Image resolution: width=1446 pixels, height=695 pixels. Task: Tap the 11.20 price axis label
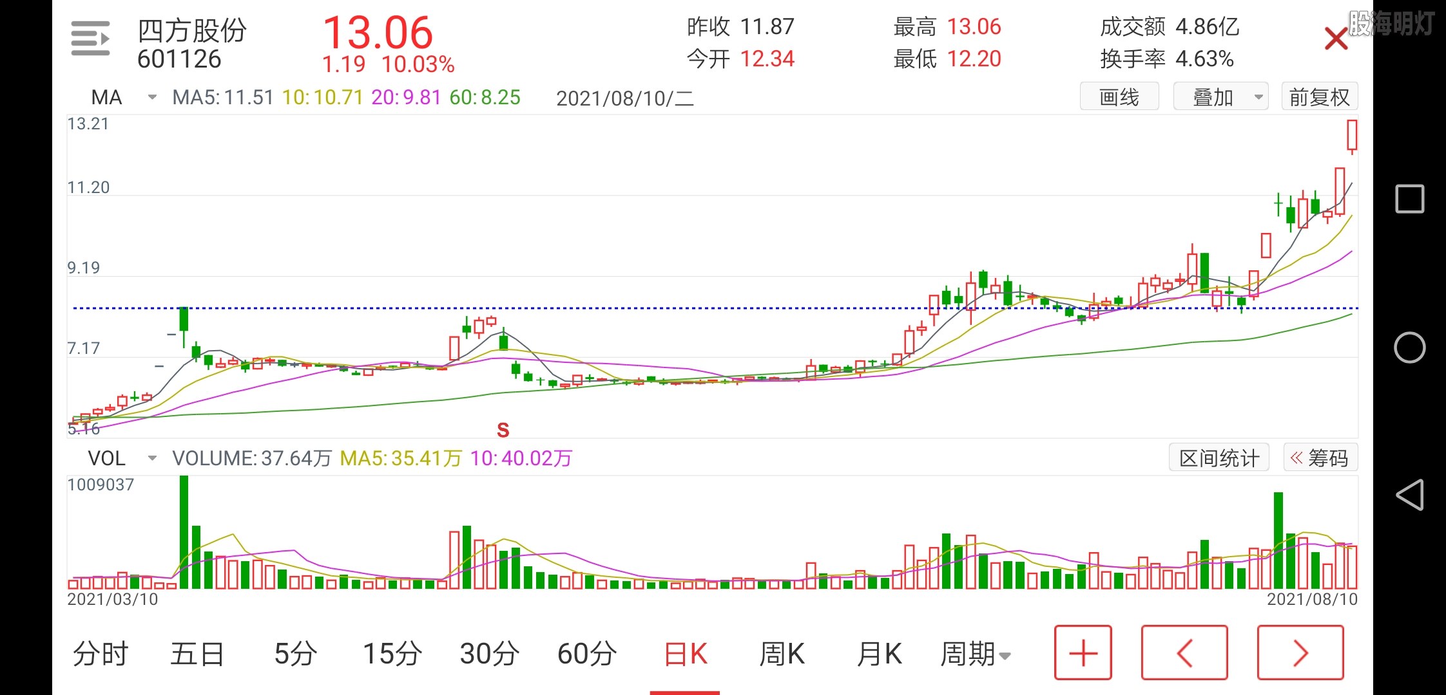(x=88, y=187)
